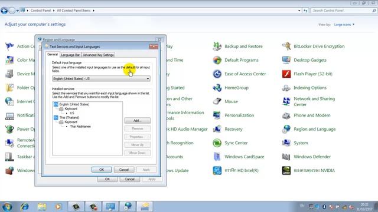Open Internet Options globe icon
This screenshot has height=212, width=378.
(9, 101)
